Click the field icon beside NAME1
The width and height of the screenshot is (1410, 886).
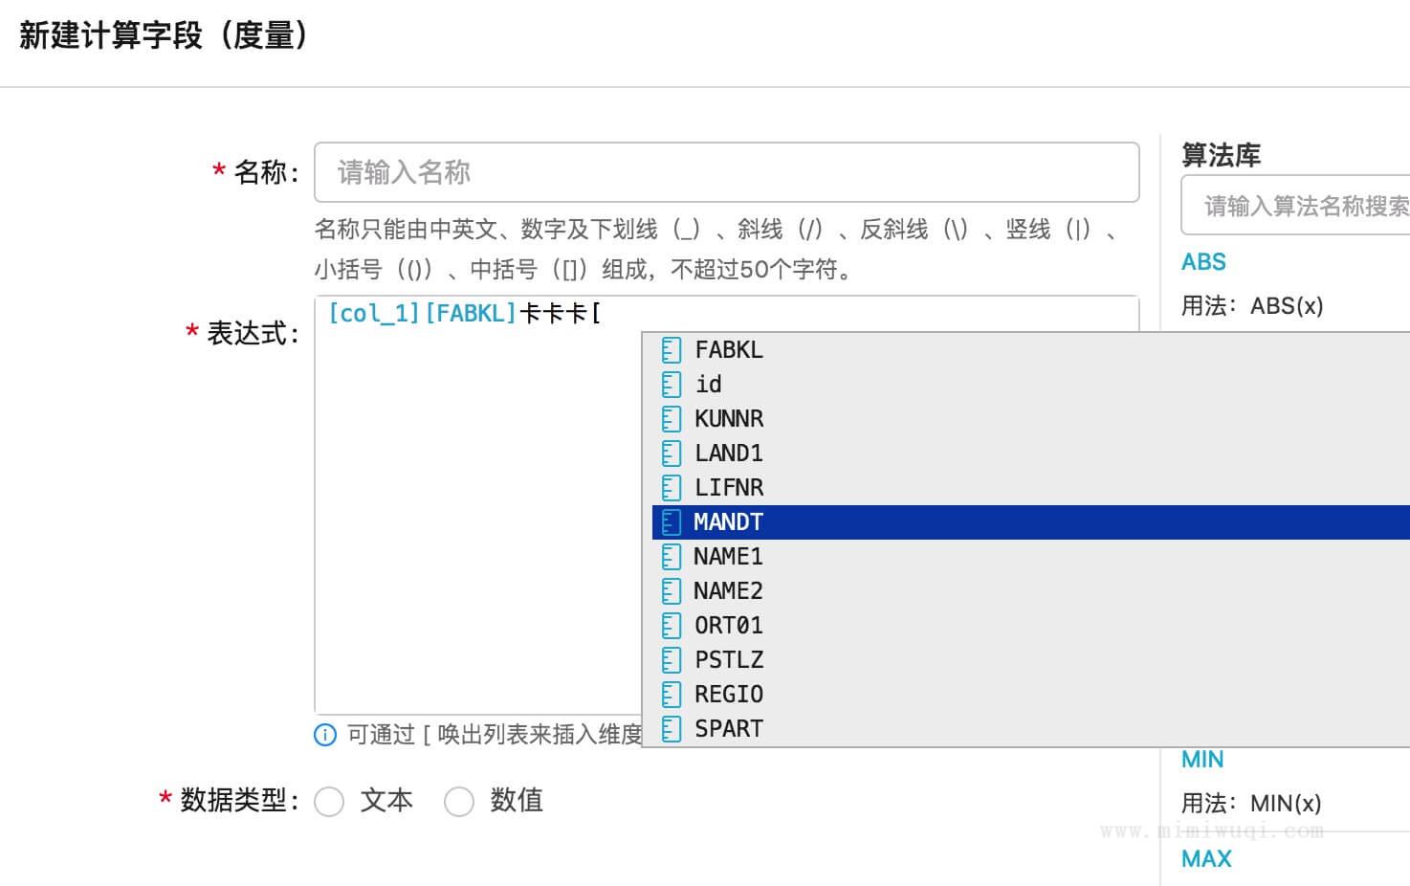672,557
